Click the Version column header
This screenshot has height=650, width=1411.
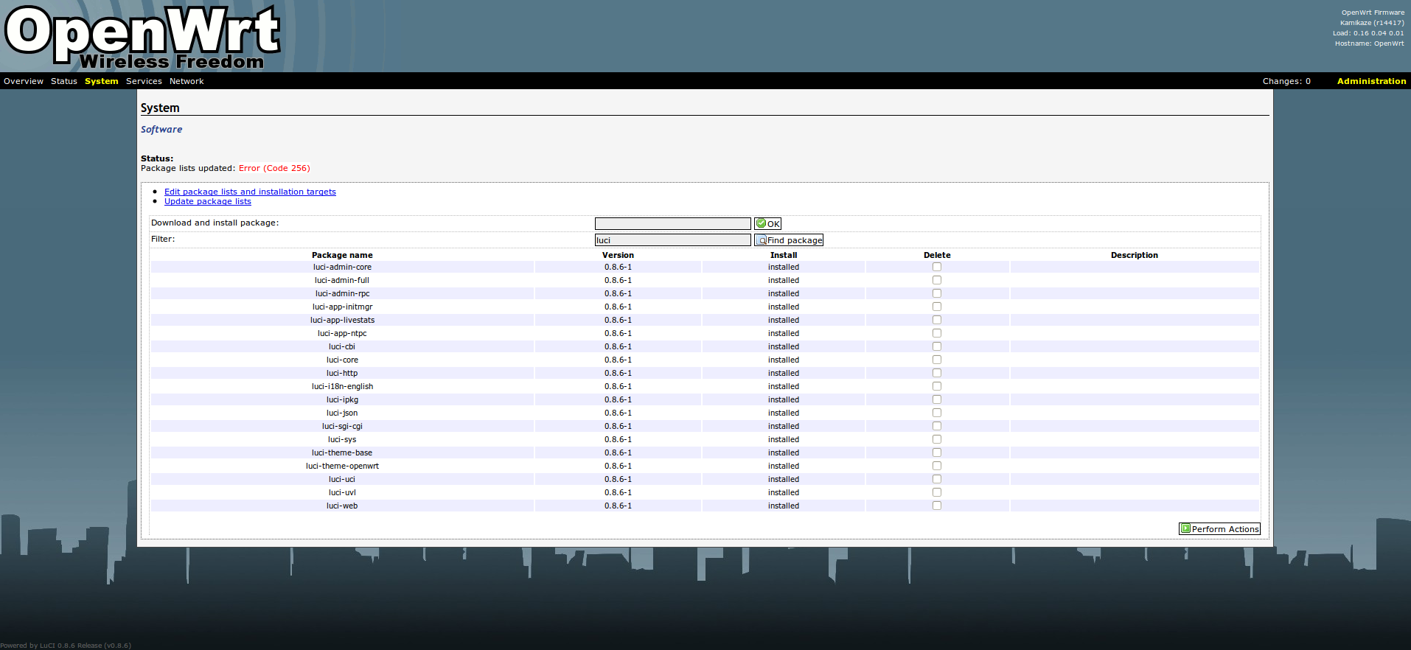point(618,255)
